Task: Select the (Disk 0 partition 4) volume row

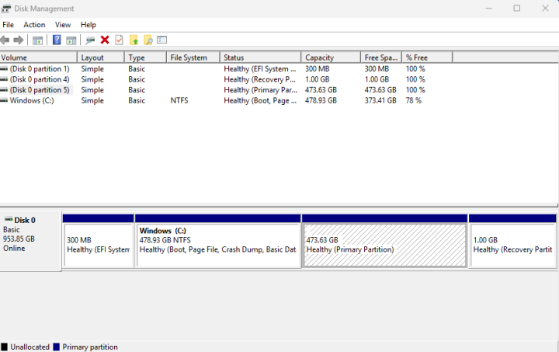Action: (40, 79)
